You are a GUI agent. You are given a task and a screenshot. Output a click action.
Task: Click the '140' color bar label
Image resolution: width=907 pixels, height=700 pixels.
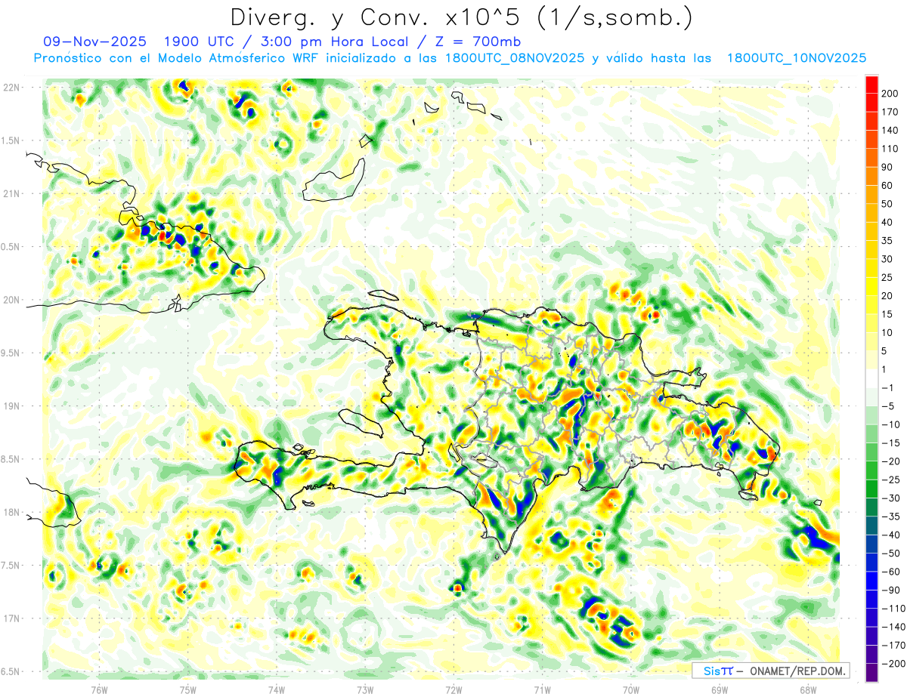coord(890,130)
